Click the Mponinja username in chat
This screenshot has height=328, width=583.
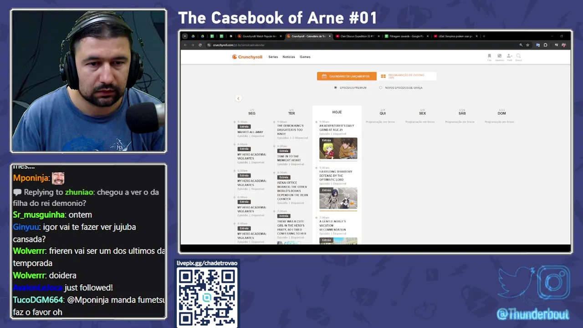31,178
